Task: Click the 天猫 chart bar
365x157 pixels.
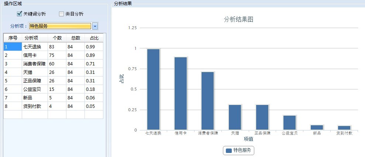Action: point(235,117)
